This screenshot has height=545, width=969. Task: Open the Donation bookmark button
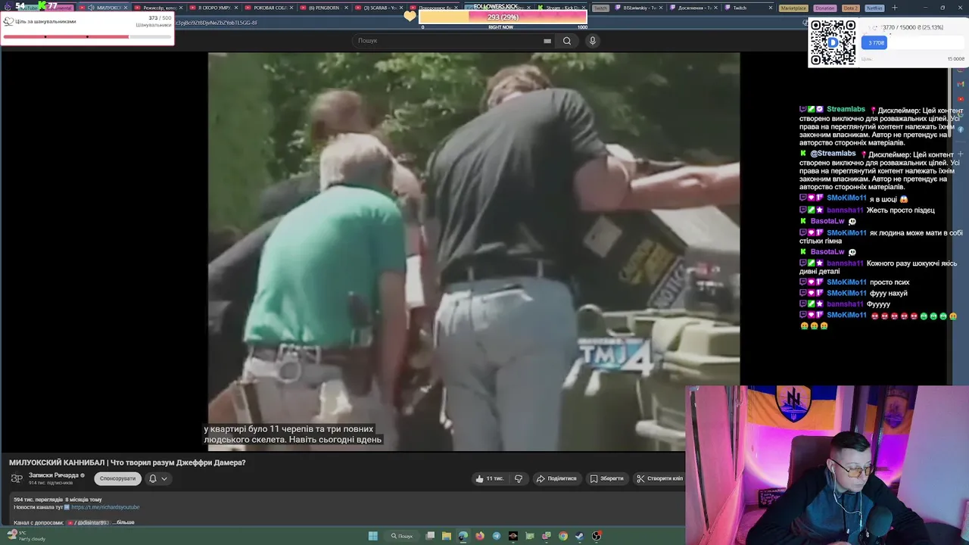click(824, 8)
